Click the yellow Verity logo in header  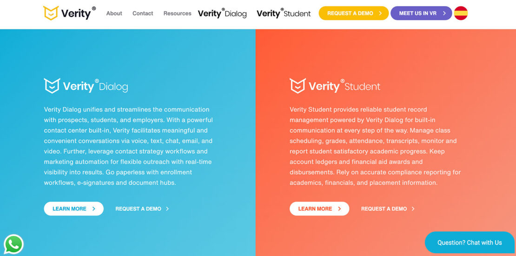69,13
